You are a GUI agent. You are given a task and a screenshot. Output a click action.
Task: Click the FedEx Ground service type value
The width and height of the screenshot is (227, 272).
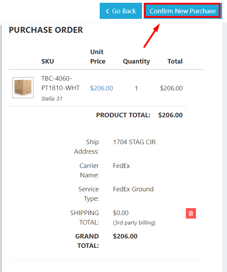pyautogui.click(x=133, y=189)
